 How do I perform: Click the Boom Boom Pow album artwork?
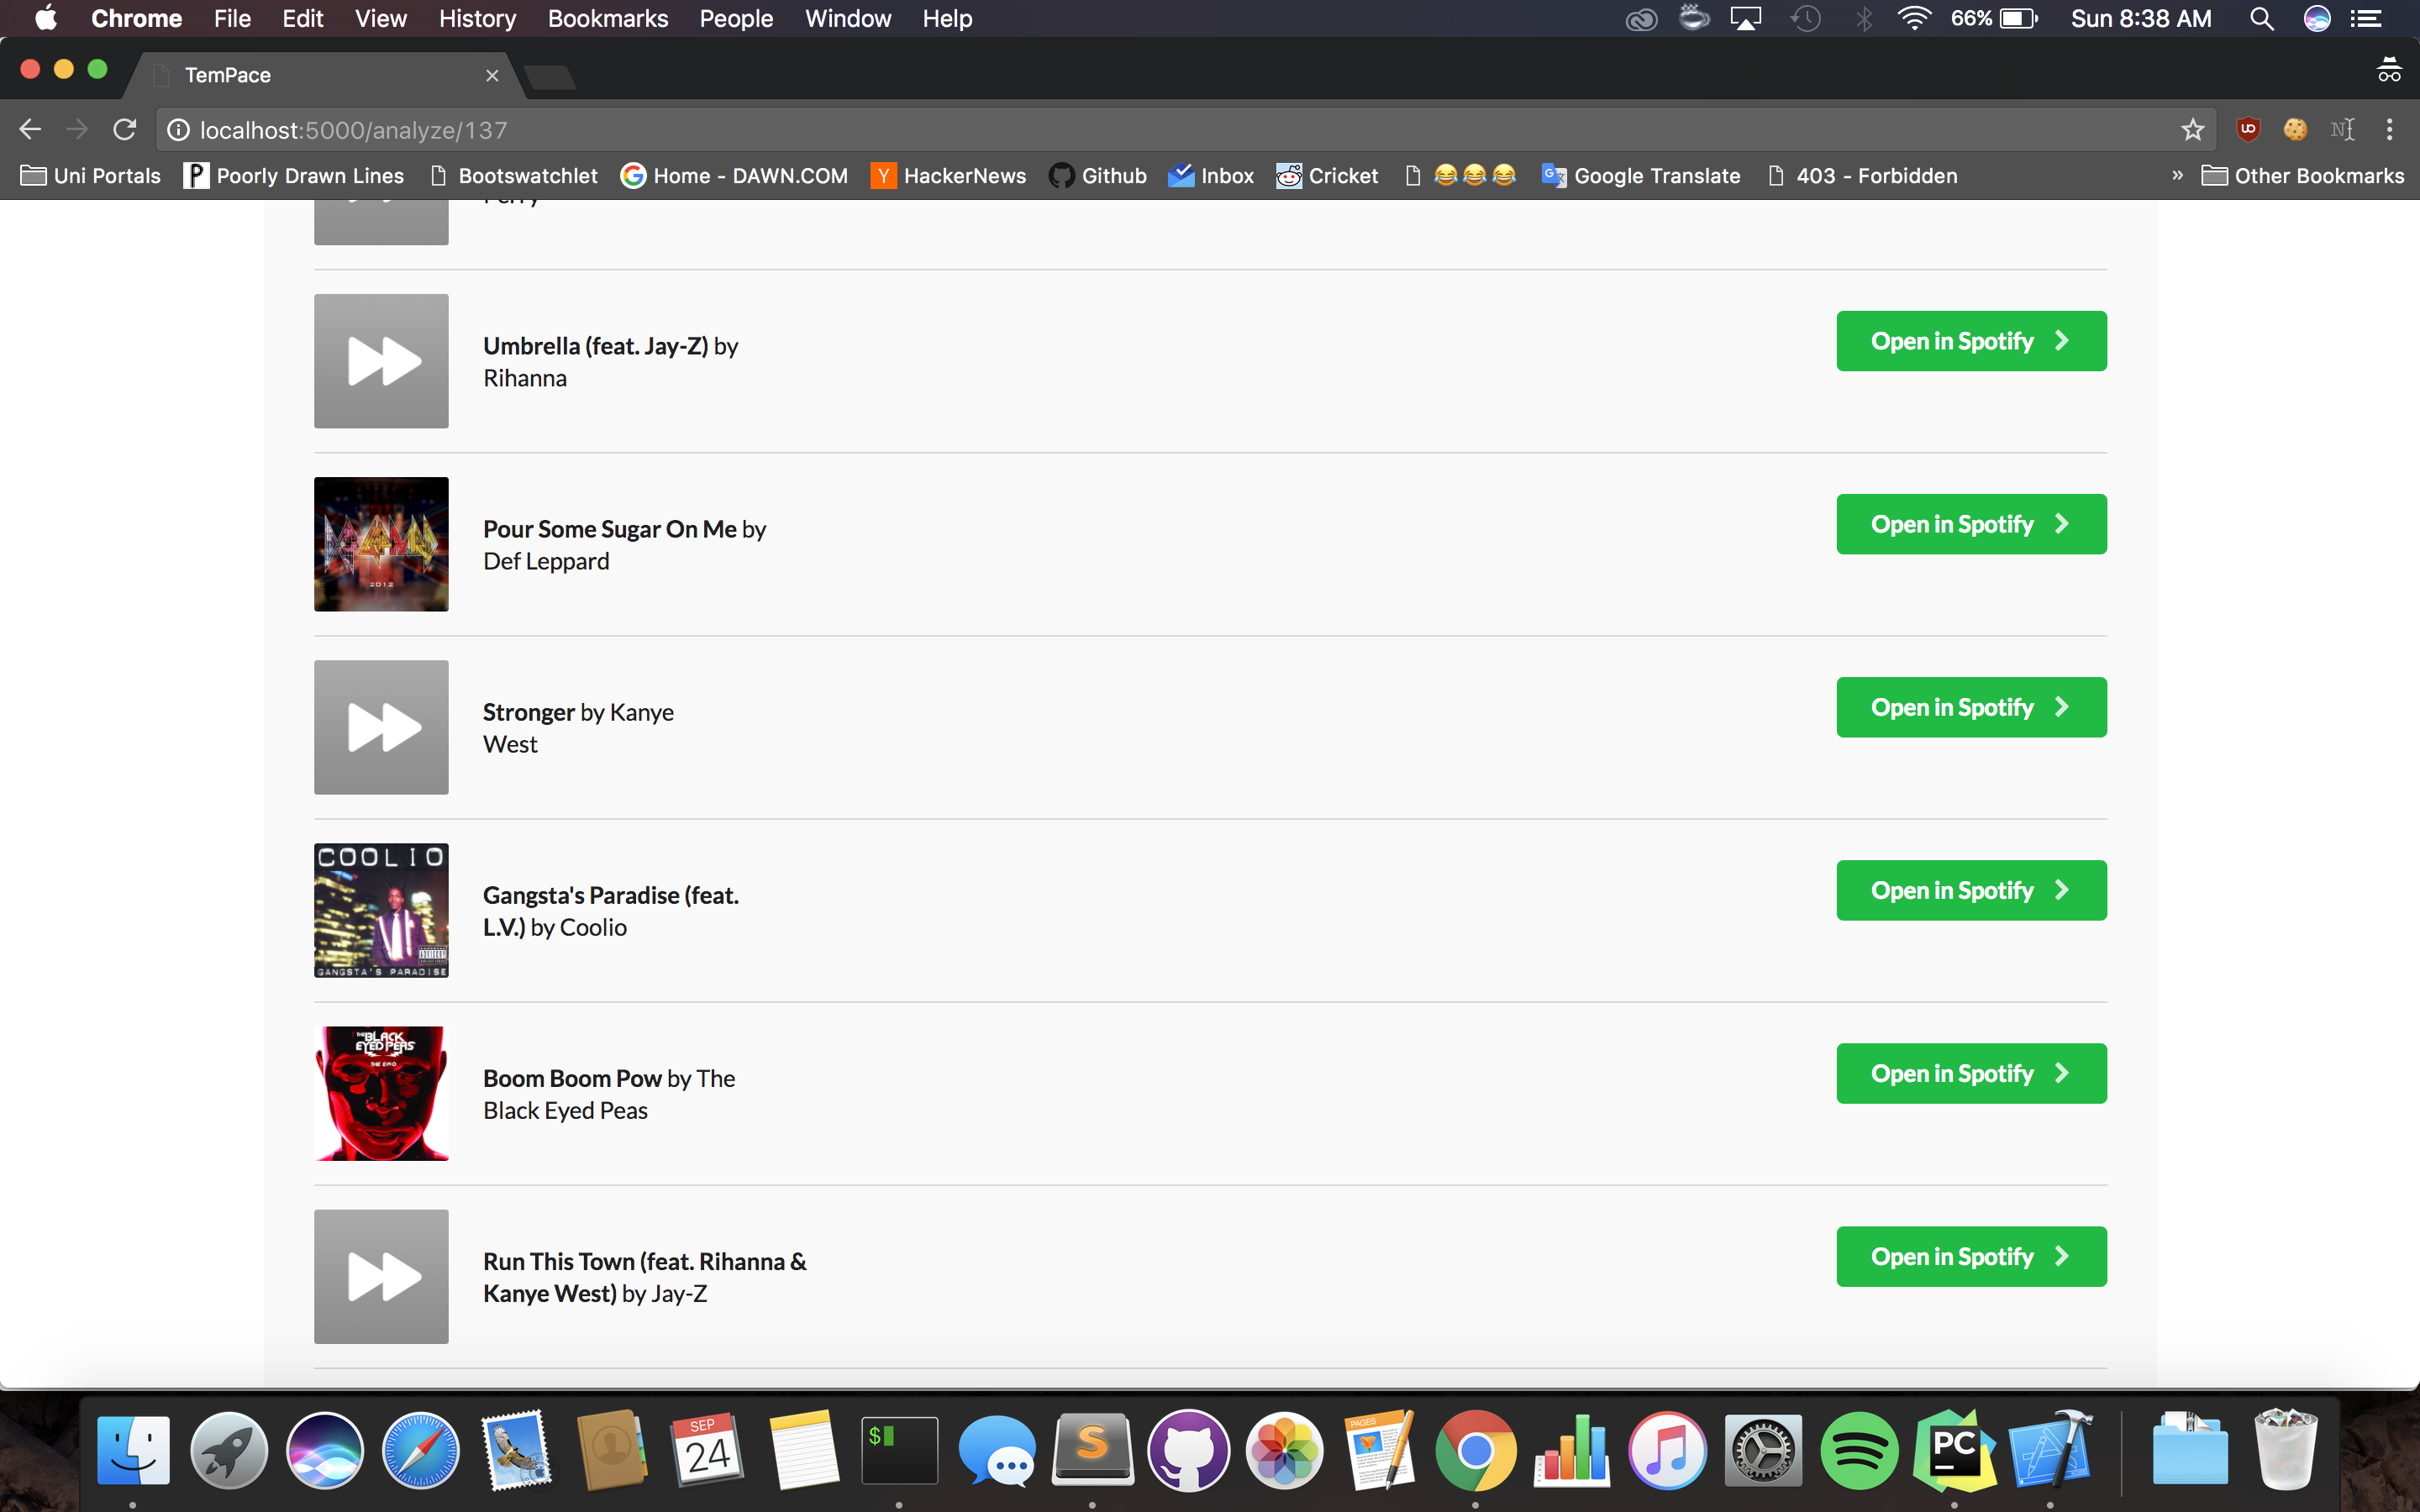381,1093
